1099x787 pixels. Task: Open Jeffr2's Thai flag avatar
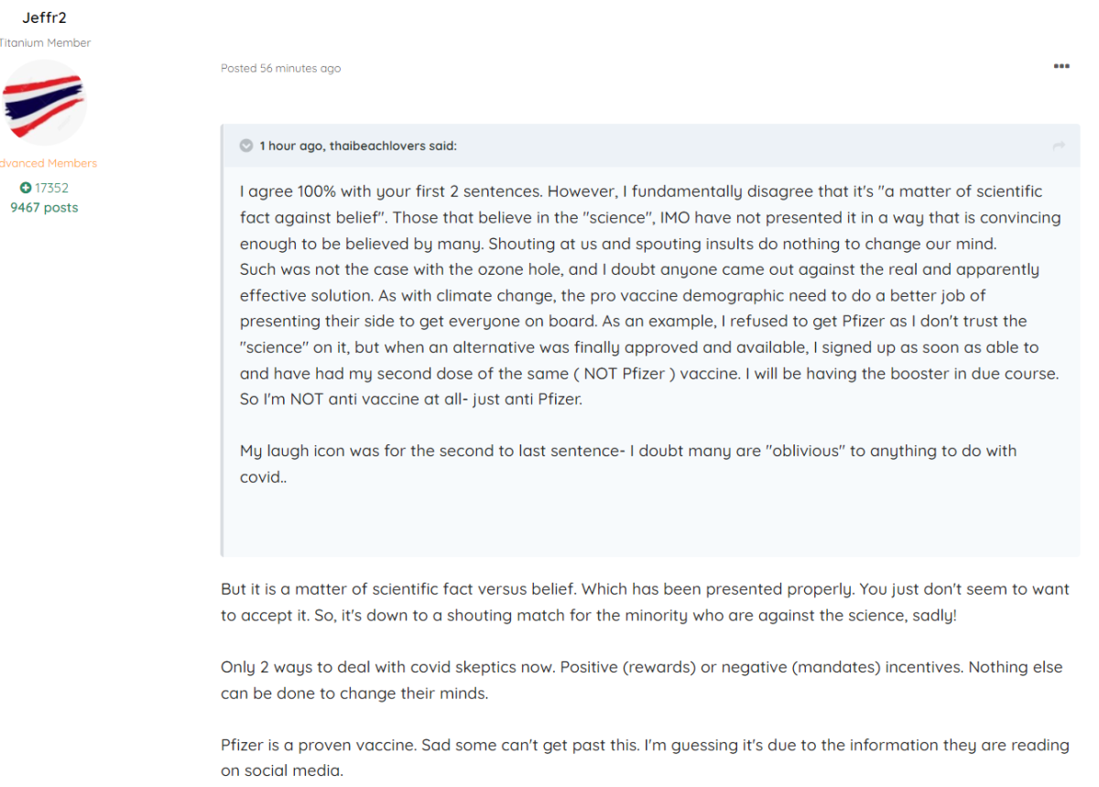[x=44, y=103]
